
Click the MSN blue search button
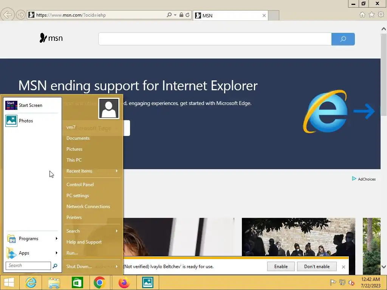click(343, 39)
